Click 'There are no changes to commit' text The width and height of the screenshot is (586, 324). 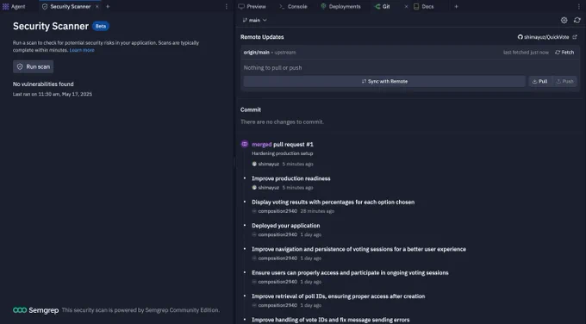[282, 121]
